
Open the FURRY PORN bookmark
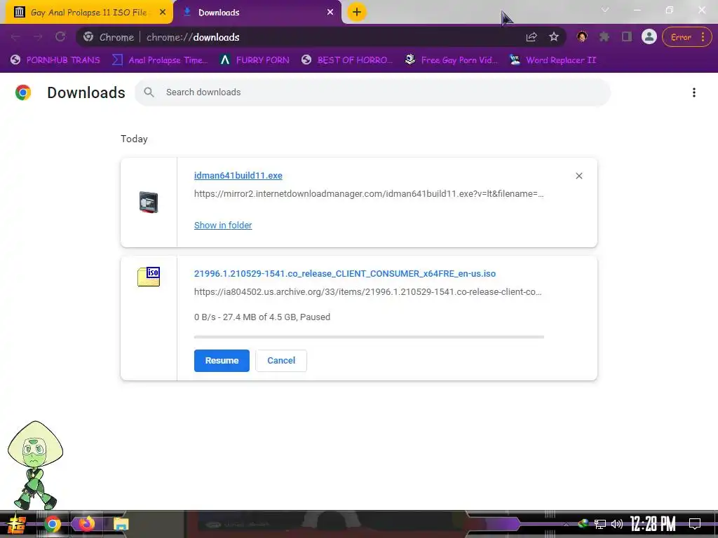click(x=255, y=60)
